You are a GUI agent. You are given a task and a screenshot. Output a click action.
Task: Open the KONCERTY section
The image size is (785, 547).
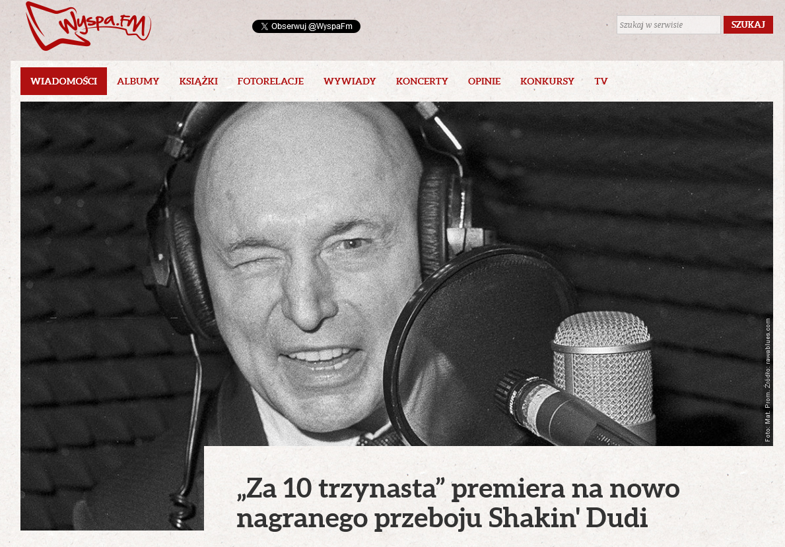point(421,81)
